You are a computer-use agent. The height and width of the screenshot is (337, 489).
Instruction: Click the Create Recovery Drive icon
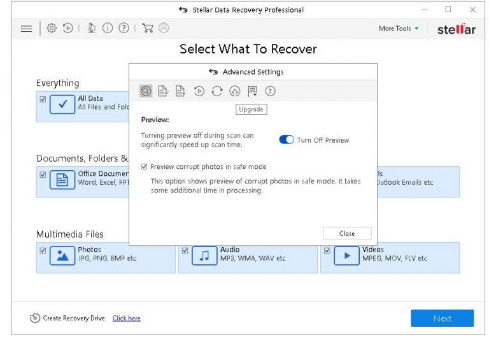pyautogui.click(x=35, y=318)
